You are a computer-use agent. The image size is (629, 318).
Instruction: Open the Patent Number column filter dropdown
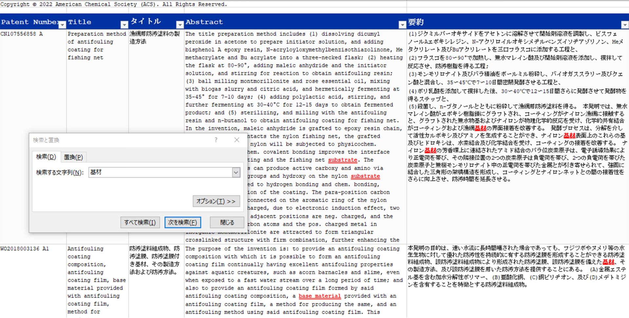[x=62, y=25]
